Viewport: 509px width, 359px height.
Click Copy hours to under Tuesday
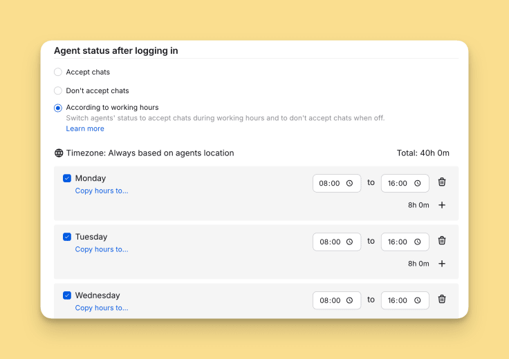[x=102, y=250]
